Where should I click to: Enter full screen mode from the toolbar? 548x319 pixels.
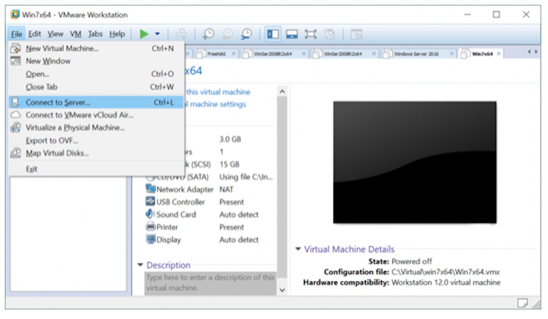point(311,34)
